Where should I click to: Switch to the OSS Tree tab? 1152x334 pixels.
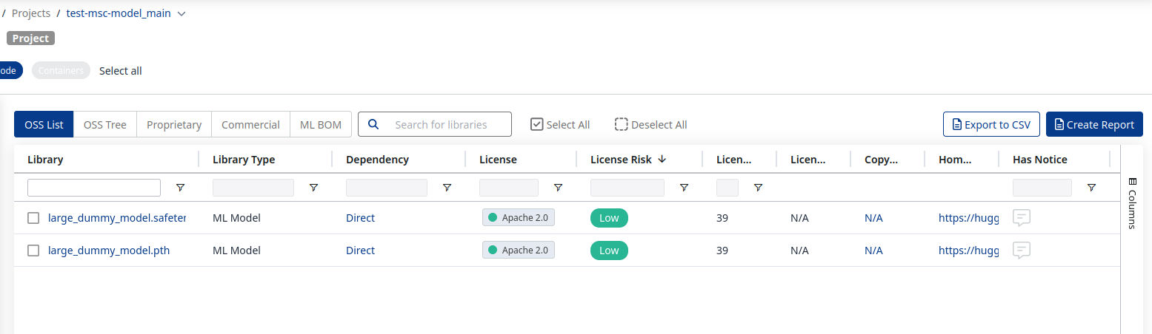pos(105,124)
